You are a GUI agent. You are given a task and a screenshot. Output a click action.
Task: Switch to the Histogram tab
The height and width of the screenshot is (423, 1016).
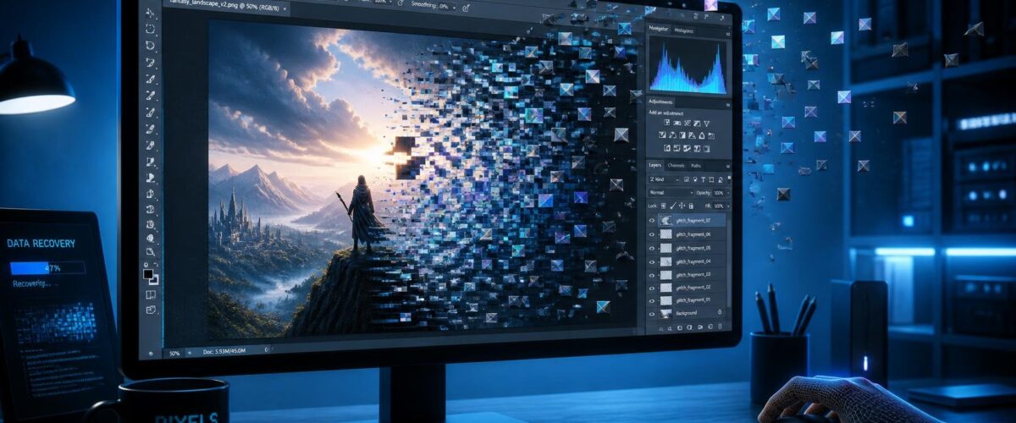[684, 30]
